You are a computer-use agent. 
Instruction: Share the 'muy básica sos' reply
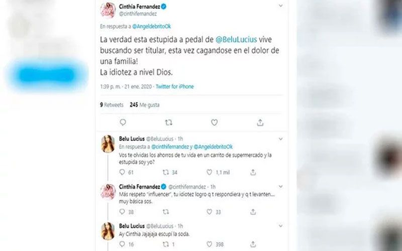click(253, 212)
